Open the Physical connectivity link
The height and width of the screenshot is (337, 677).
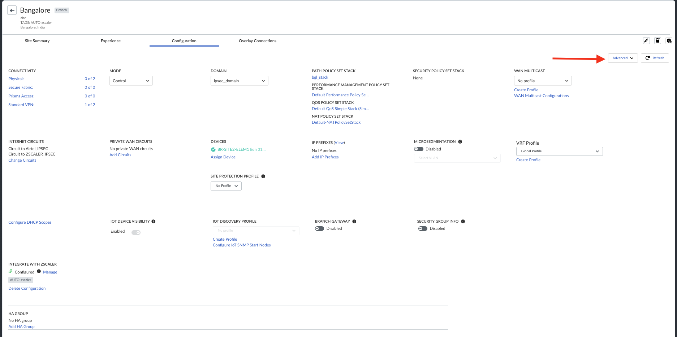pos(16,79)
